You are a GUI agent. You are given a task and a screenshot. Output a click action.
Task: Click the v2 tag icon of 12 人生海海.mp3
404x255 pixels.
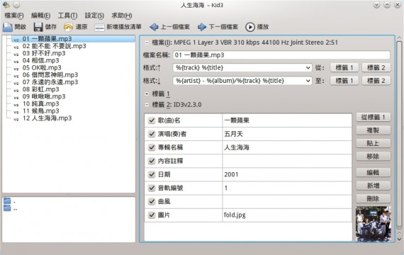click(16, 119)
